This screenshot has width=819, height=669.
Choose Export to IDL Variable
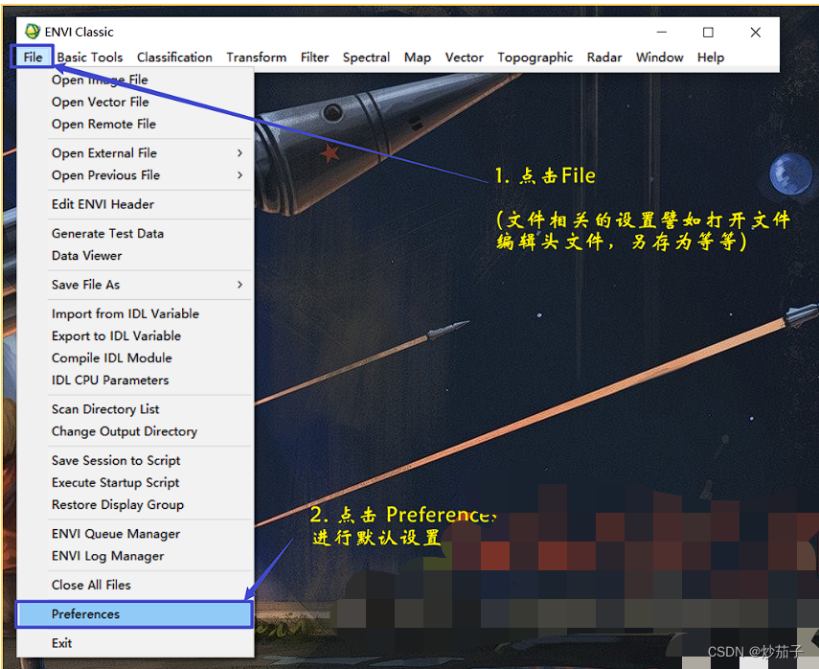click(x=135, y=336)
